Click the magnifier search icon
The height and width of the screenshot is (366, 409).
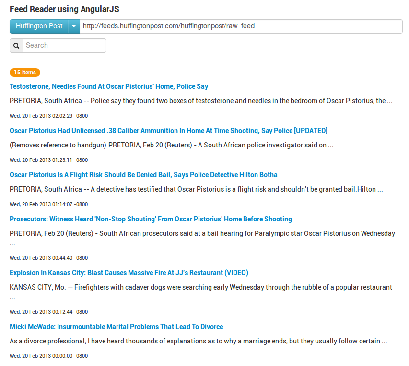coord(16,46)
